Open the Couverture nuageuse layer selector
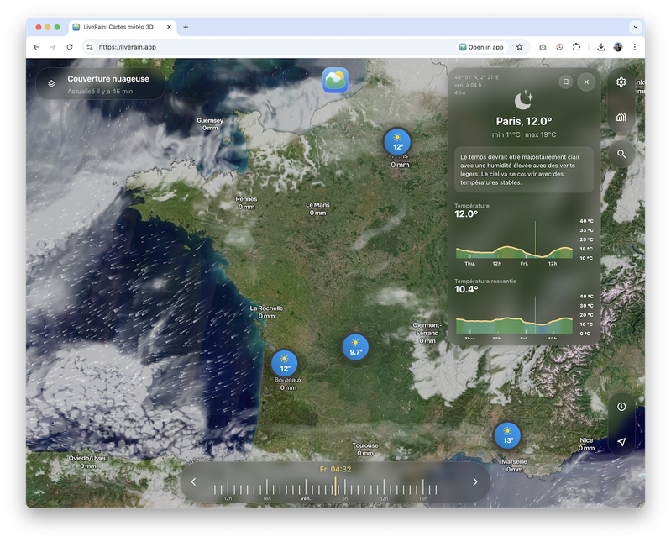This screenshot has width=671, height=542. [99, 83]
